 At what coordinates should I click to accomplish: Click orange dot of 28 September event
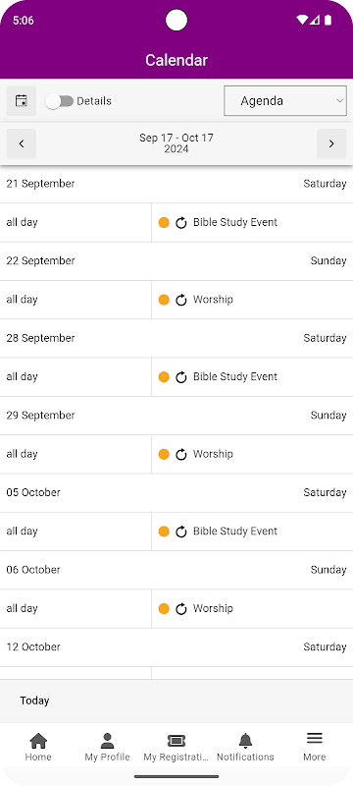point(164,377)
